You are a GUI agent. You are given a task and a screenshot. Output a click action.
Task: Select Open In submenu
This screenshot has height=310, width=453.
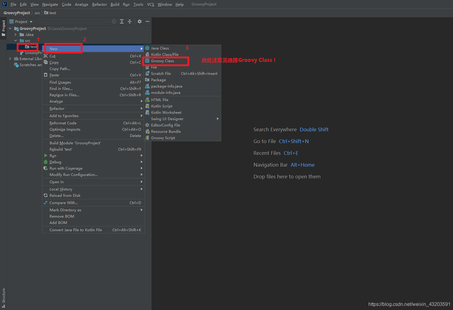93,182
